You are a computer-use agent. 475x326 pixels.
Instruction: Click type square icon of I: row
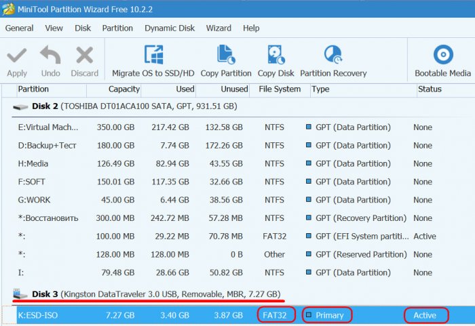(x=308, y=272)
